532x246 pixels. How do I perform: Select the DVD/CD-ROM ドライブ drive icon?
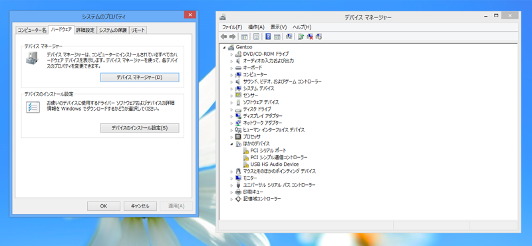point(238,54)
